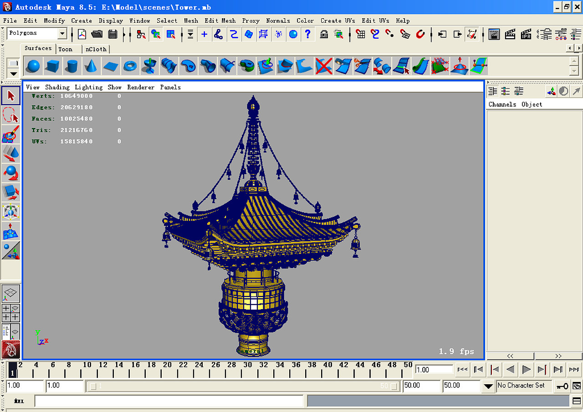Switch to the Toon shelf tab
Viewport: 583px width, 412px height.
coord(66,49)
